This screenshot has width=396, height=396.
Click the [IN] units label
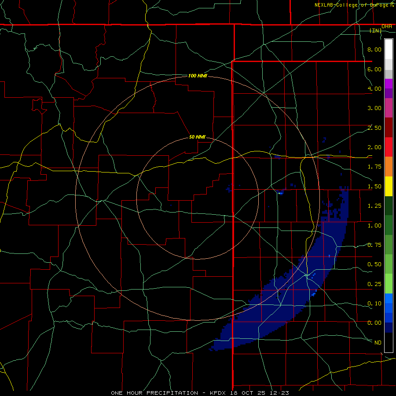(376, 30)
